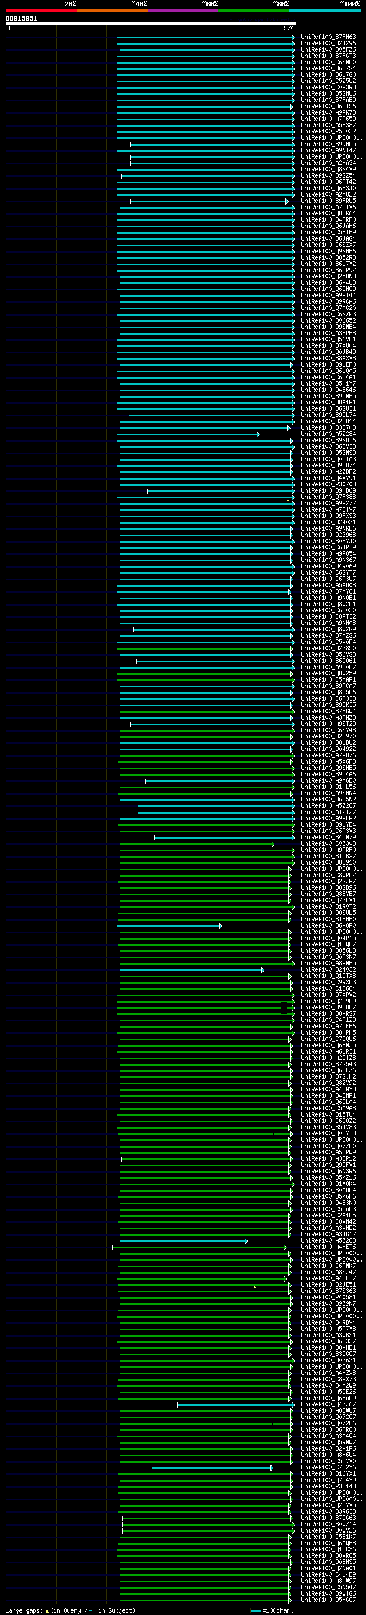
Task: Select the query ID BB915951
Action: click(21, 18)
